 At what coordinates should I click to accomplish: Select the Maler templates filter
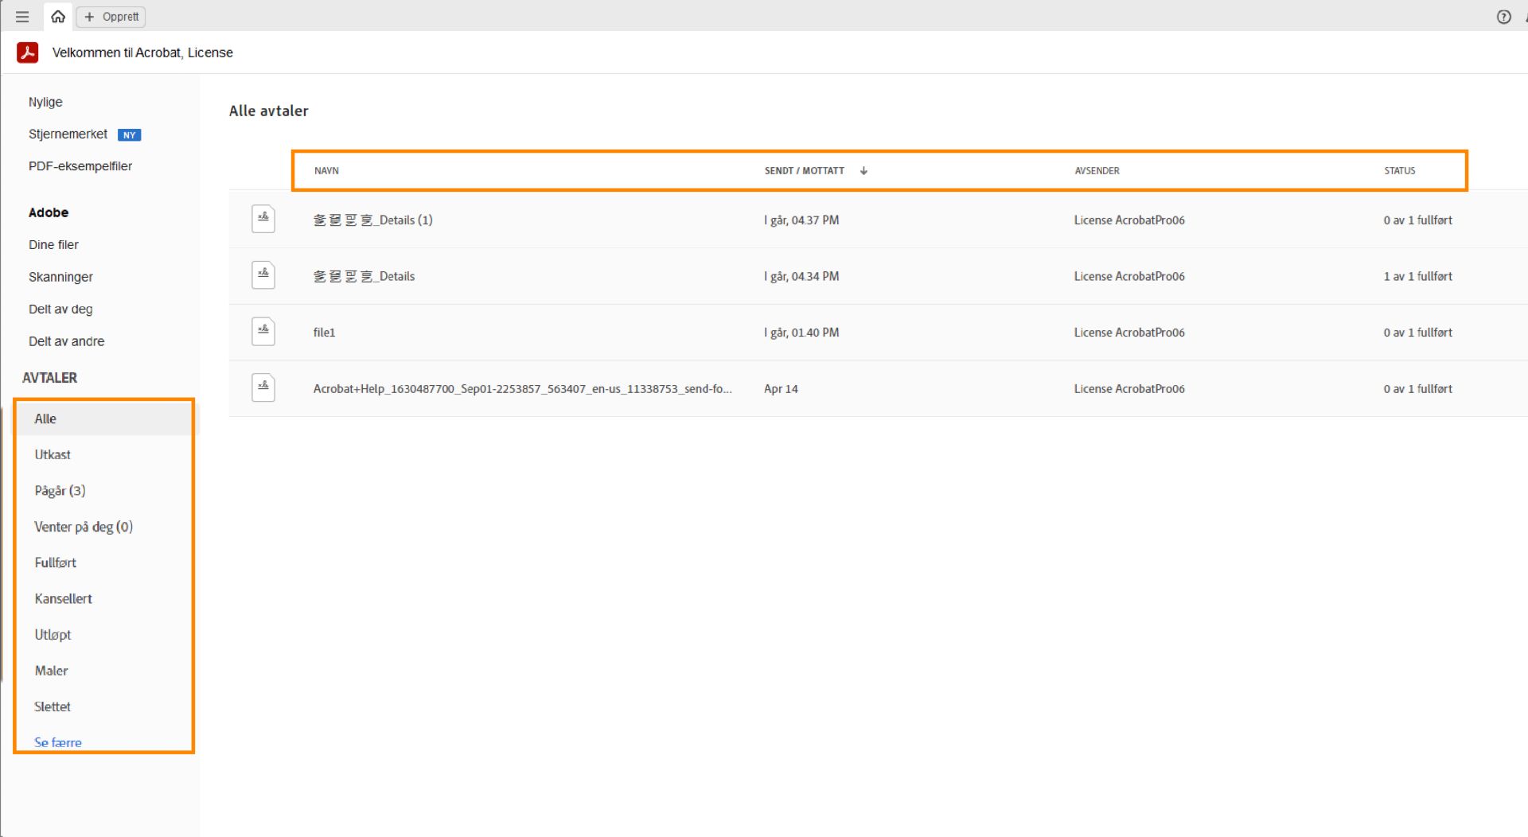coord(51,671)
